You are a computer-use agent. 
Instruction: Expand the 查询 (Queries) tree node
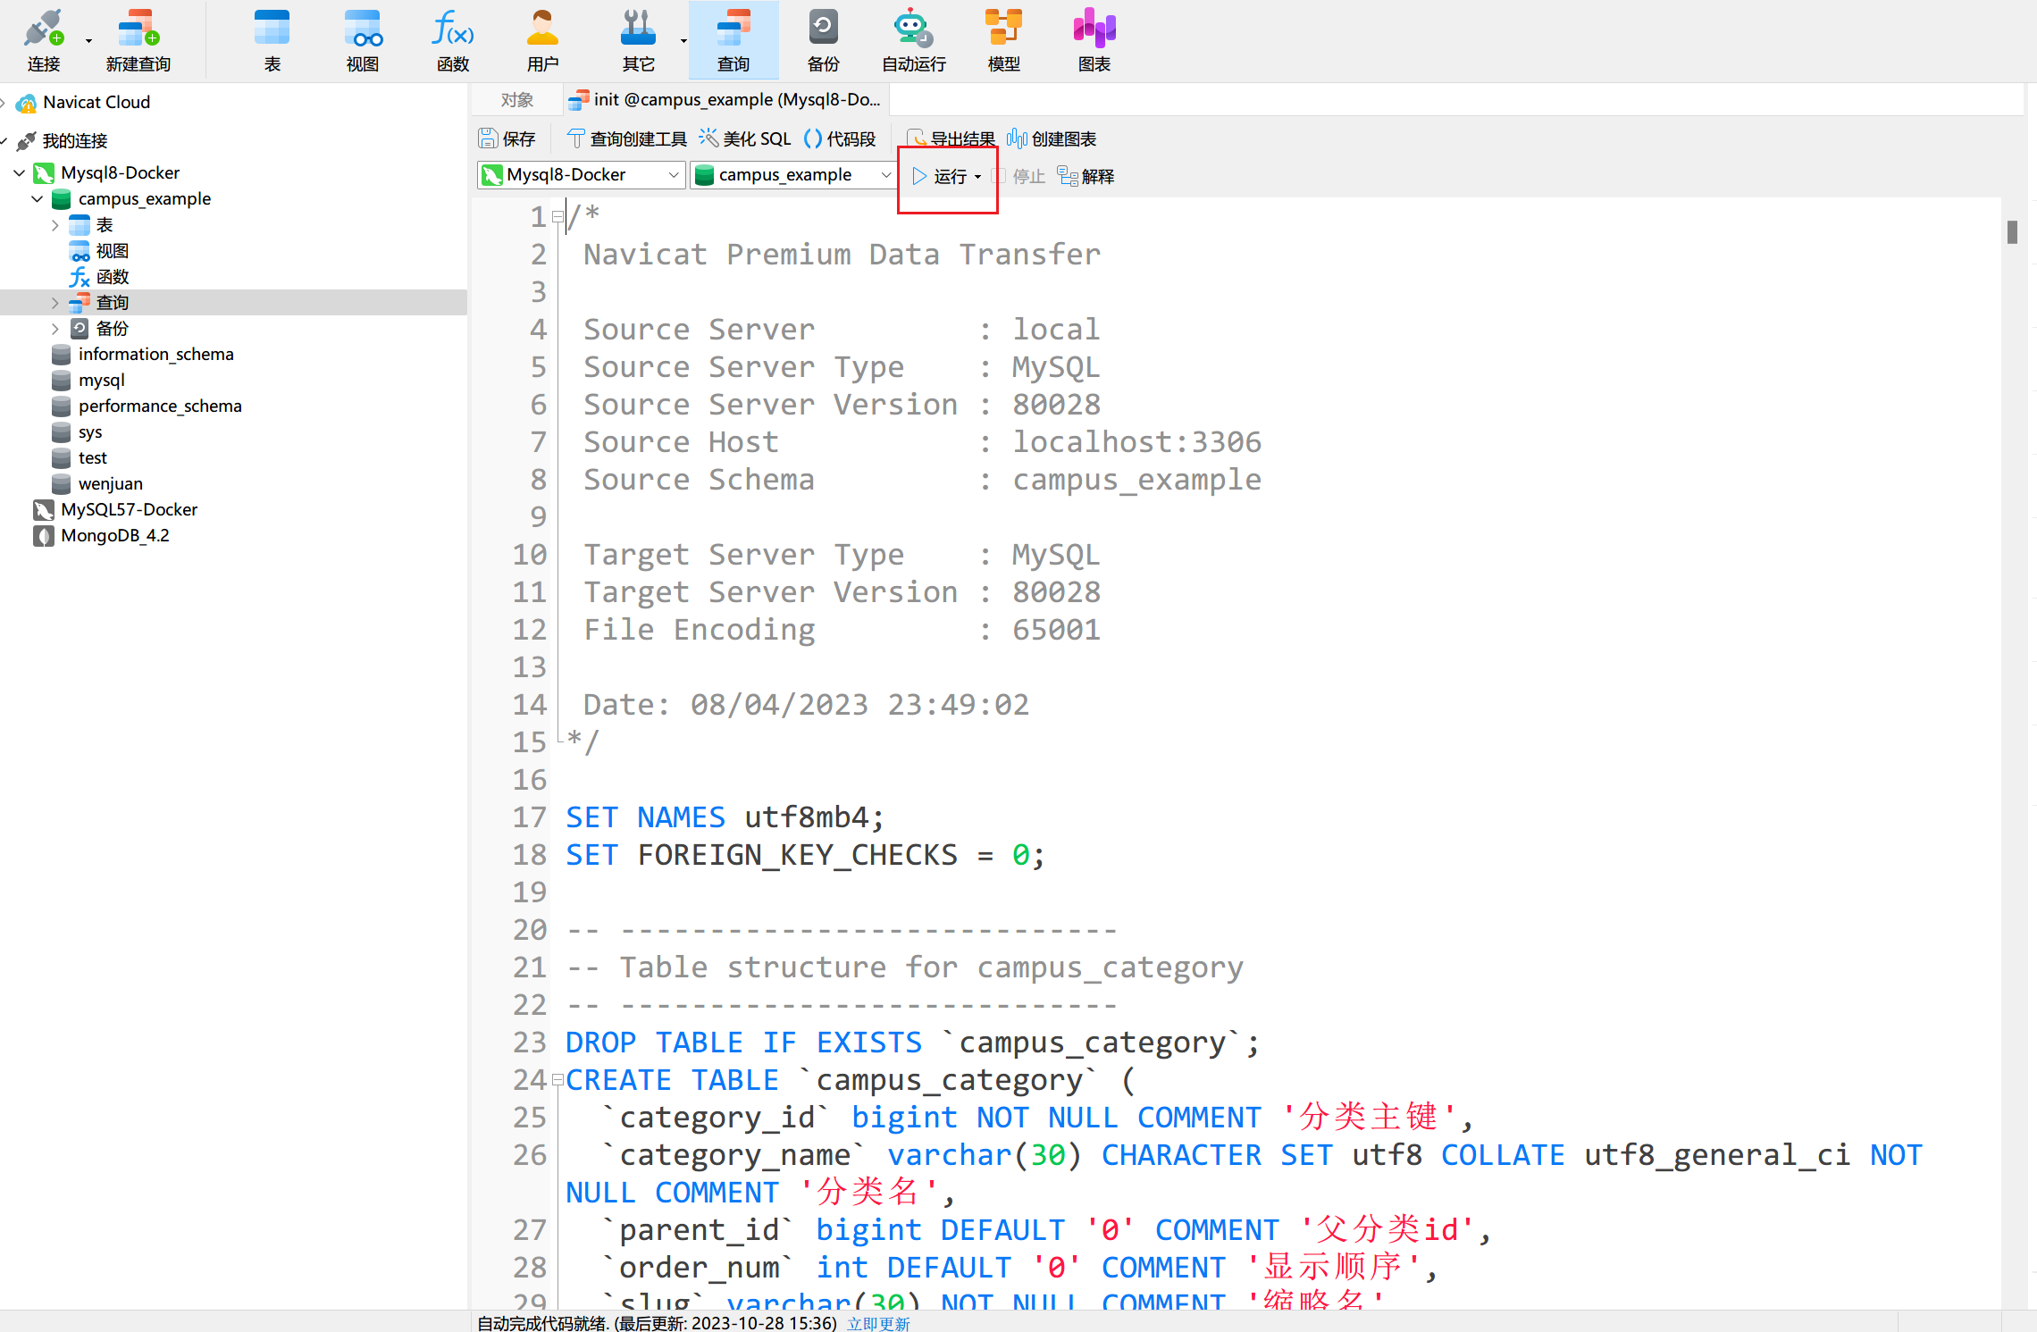(55, 303)
